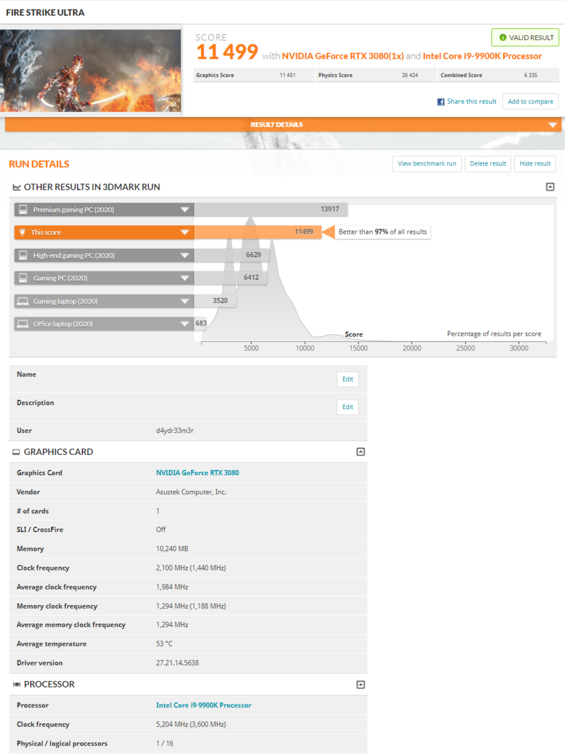565x754 pixels.
Task: Click the main score 11 499
Action: pos(227,53)
